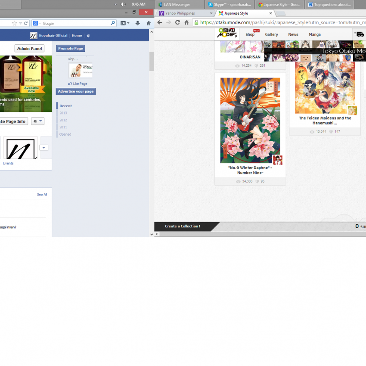Open Manga menu on Otaku Mode

point(315,34)
